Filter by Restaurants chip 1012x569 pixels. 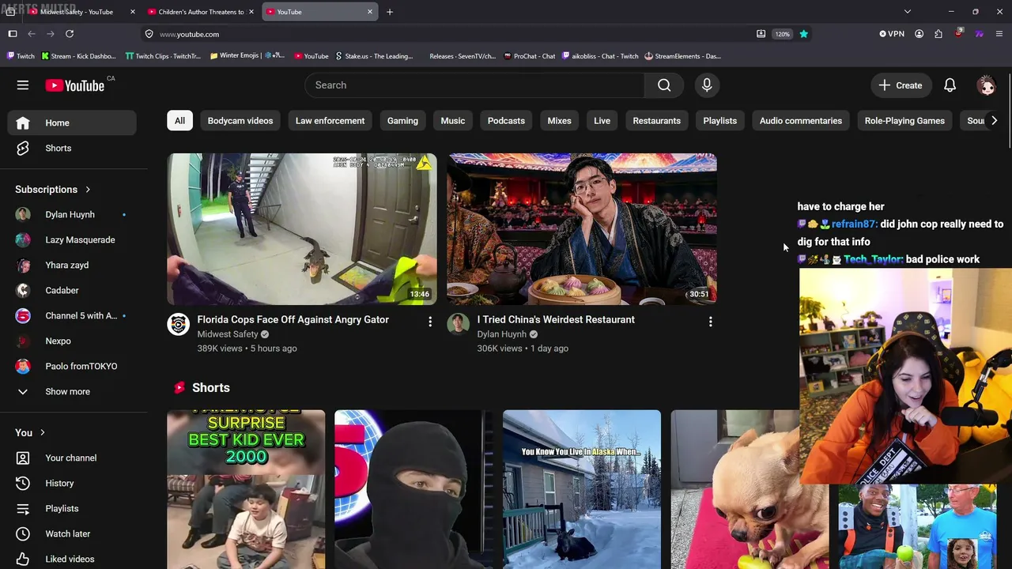[656, 121]
